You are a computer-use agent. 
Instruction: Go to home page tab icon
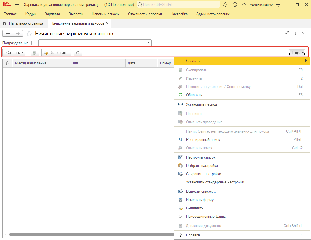click(x=4, y=23)
